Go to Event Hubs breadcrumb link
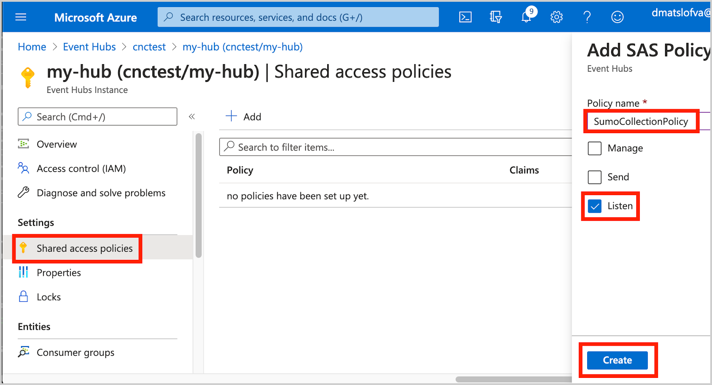712x385 pixels. [x=89, y=47]
